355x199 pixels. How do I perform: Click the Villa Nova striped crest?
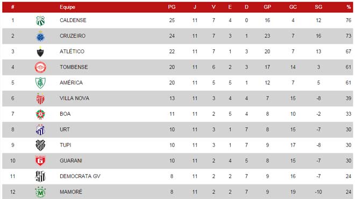[x=40, y=99]
